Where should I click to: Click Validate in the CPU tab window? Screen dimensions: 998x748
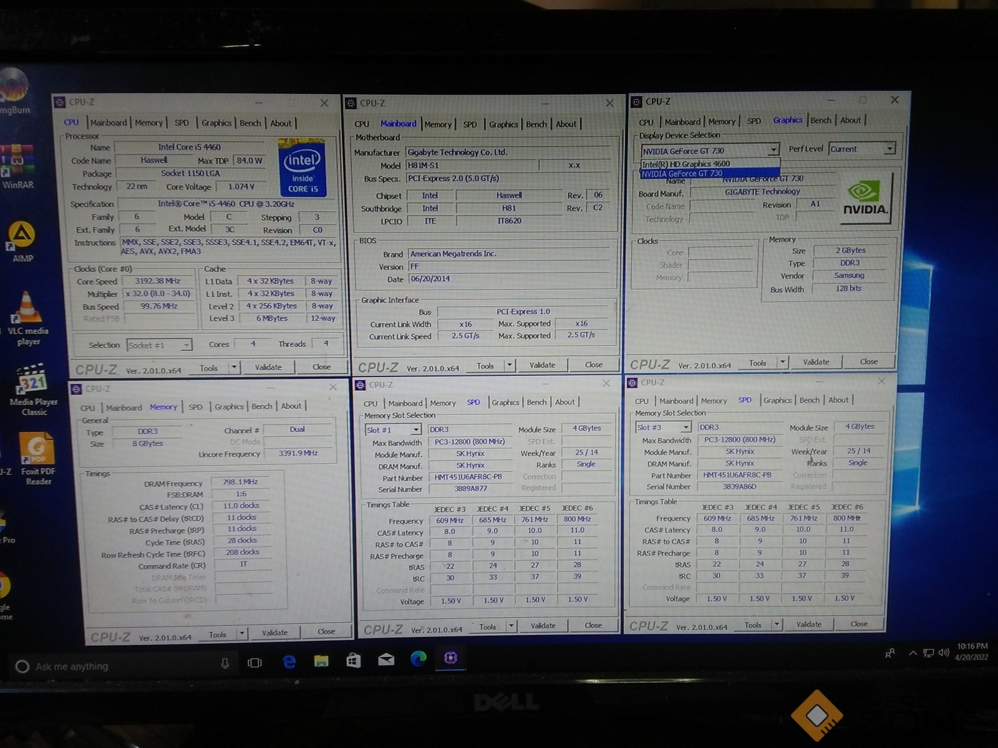(x=268, y=368)
